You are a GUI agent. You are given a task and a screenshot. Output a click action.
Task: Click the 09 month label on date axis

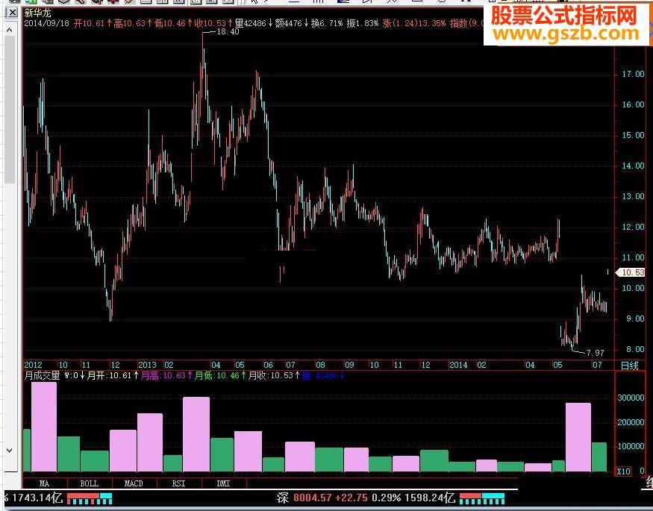click(x=349, y=365)
